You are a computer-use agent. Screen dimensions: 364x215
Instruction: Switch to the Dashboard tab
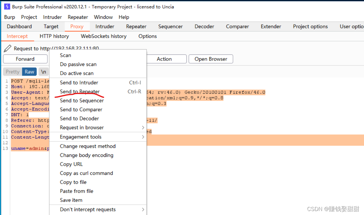click(19, 26)
